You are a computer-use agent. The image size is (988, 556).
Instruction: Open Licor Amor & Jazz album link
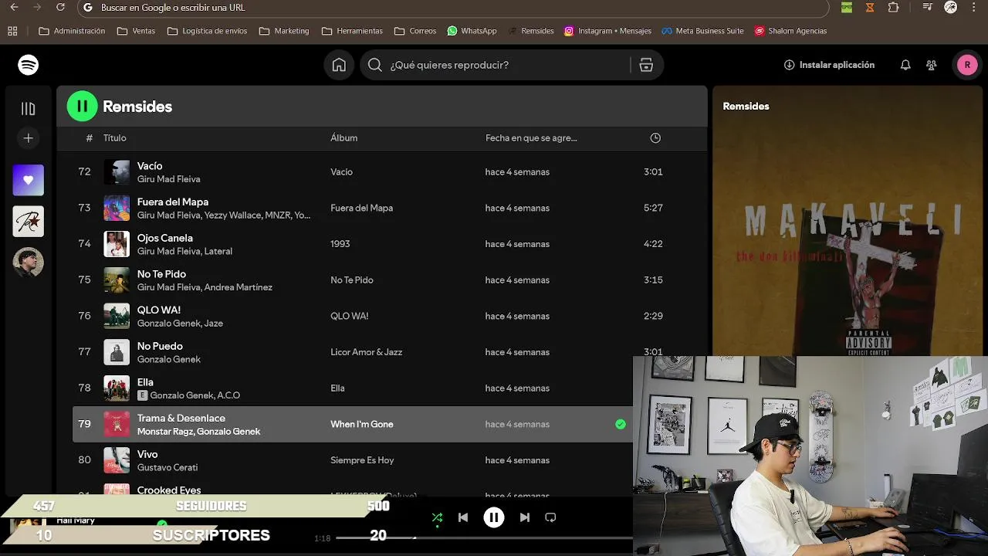(367, 352)
